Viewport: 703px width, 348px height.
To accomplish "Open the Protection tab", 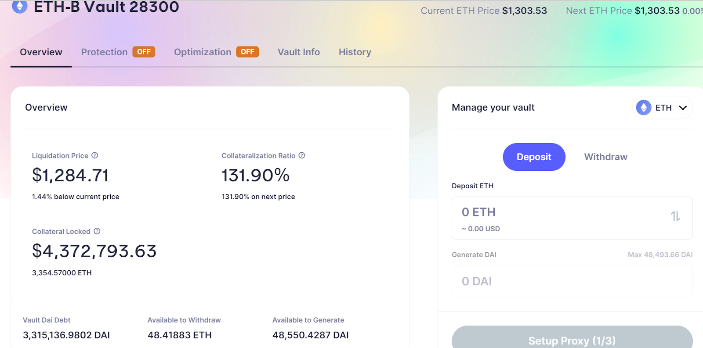I will [104, 52].
